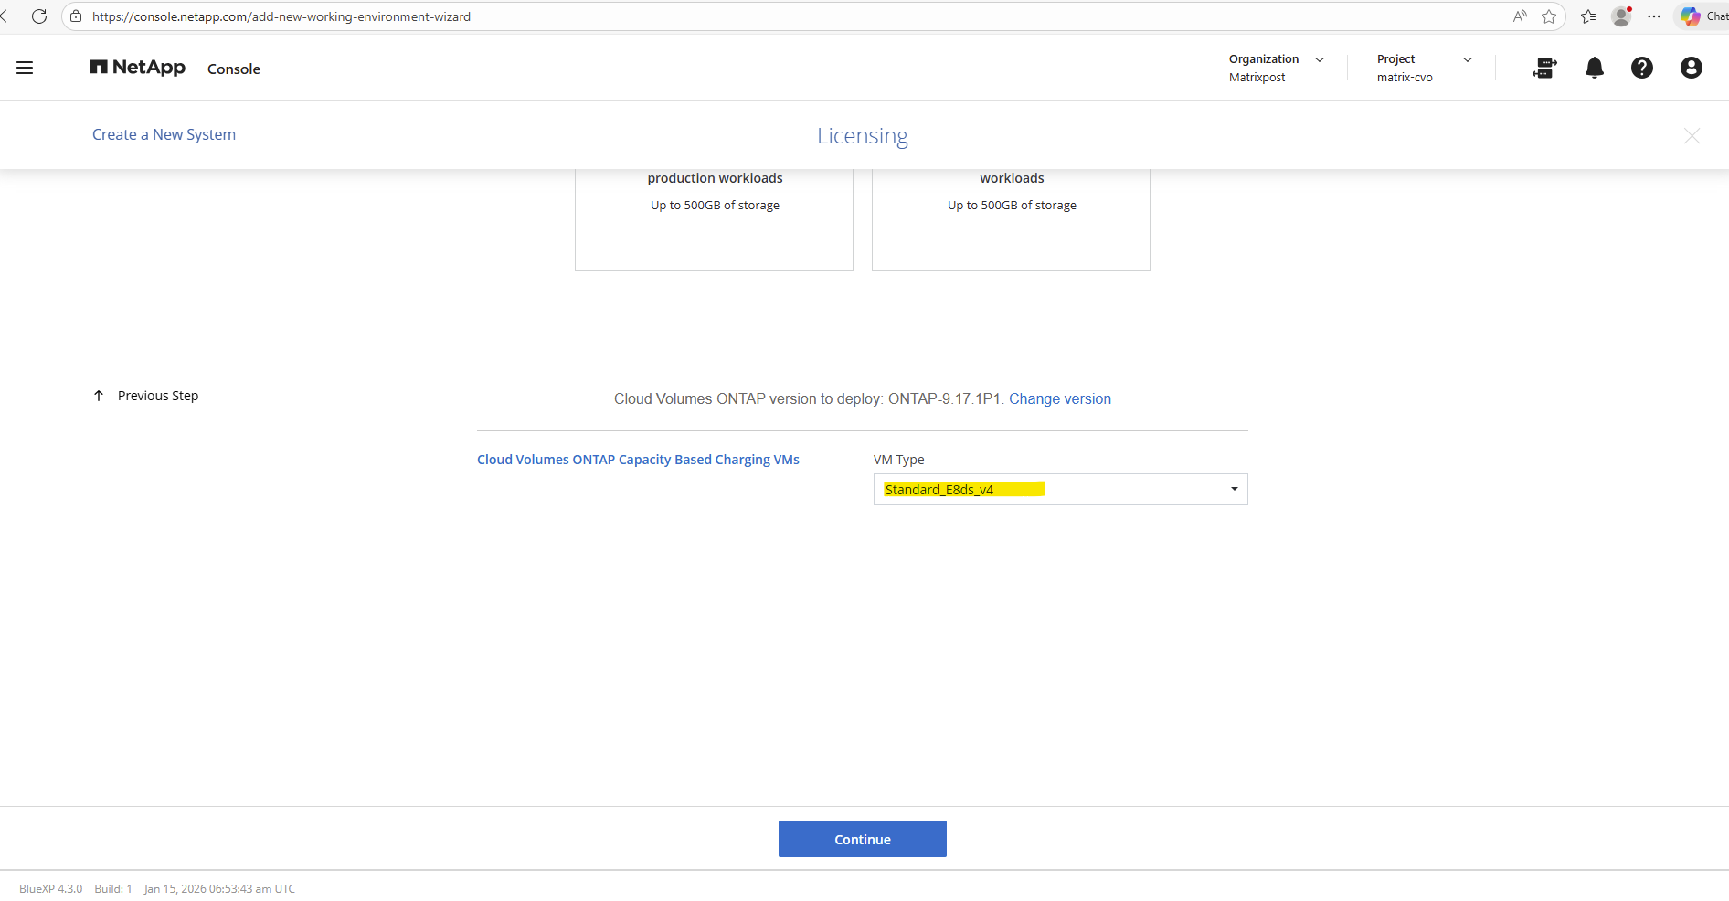Toggle the read aloud icon in address bar

click(1520, 16)
